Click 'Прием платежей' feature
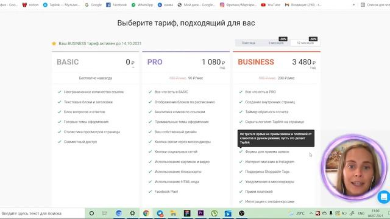Screen dimensions: 390x219 point(258,192)
